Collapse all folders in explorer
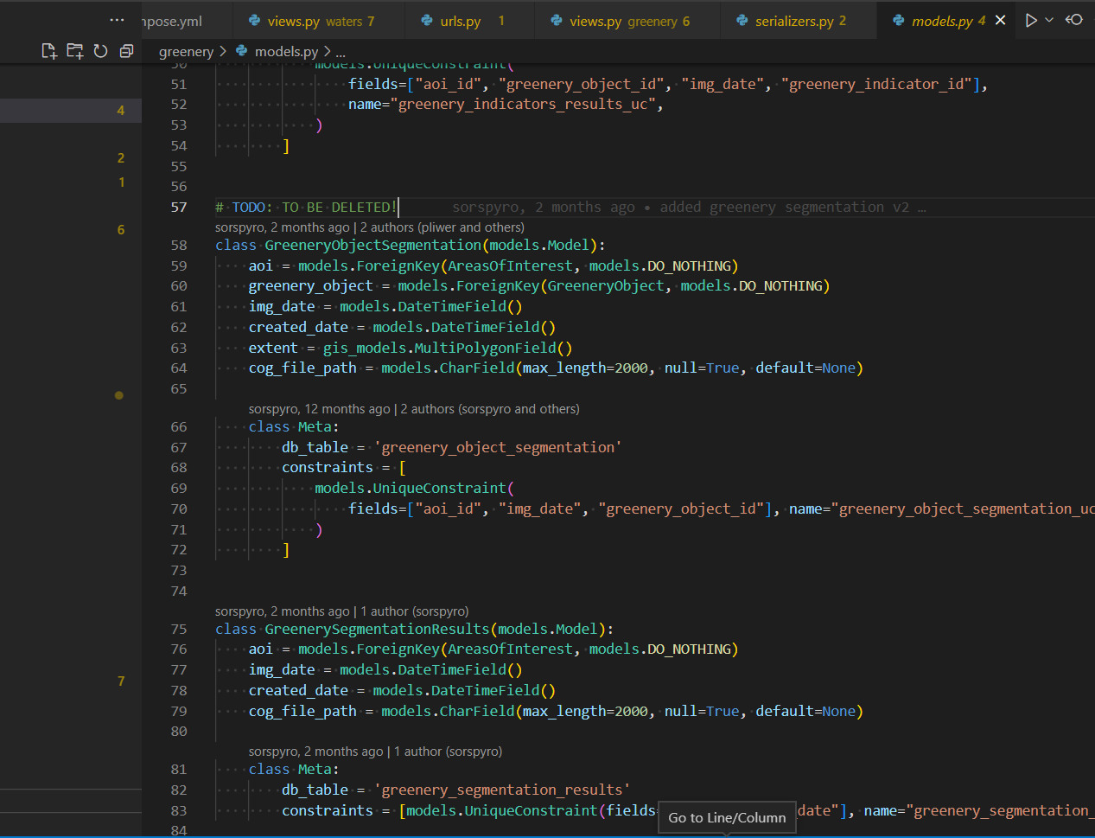The image size is (1095, 838). (126, 51)
